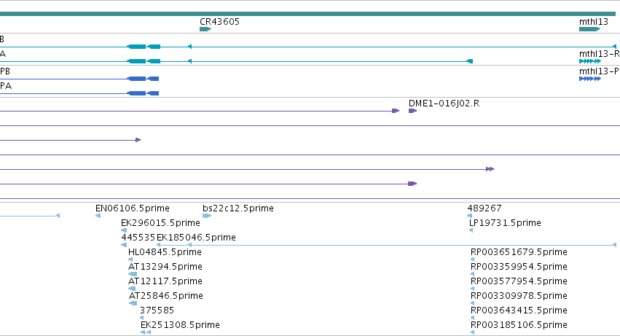Click the mthl13-R transcript chevron glyph
620x336 pixels.
(590, 61)
